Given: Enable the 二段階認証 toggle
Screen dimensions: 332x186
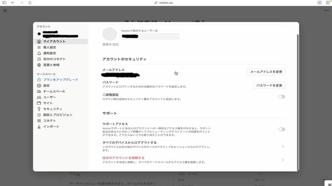Looking at the screenshot, I should [281, 97].
